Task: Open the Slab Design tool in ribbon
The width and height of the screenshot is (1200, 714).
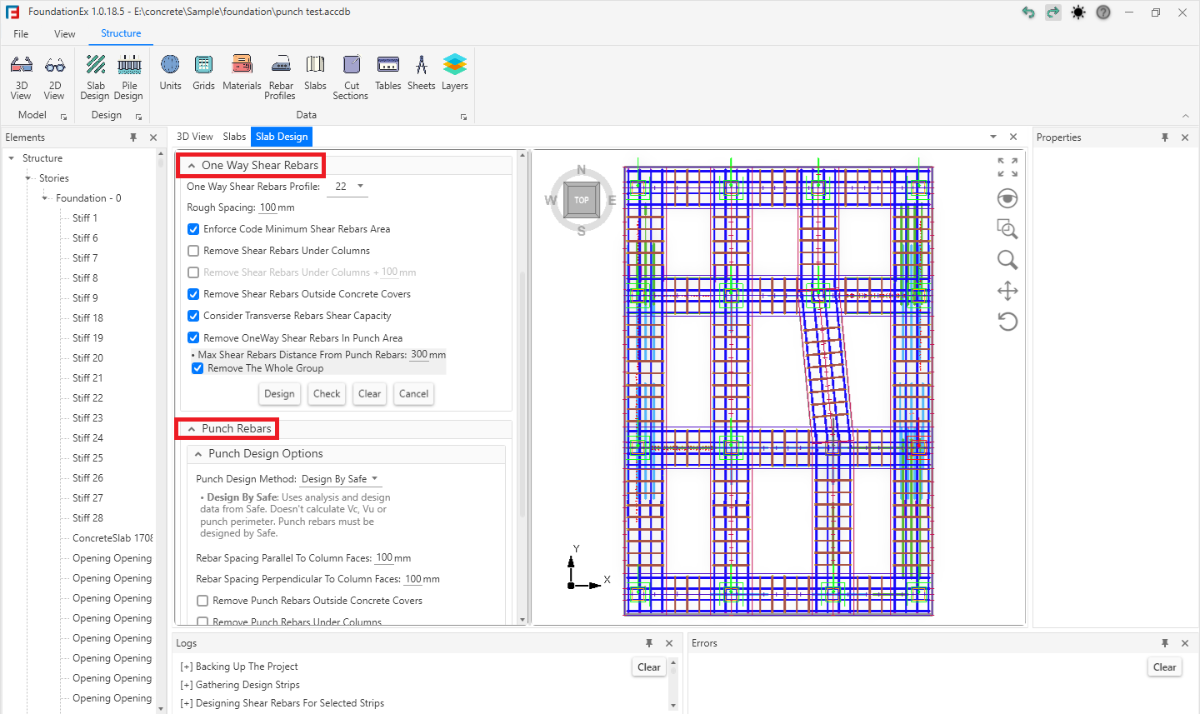Action: (x=96, y=77)
